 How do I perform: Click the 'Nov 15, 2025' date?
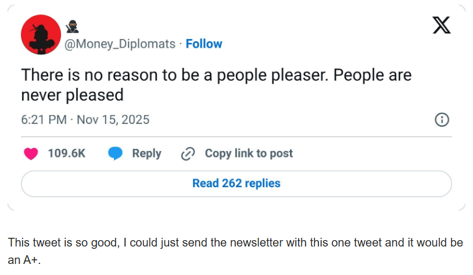click(113, 120)
